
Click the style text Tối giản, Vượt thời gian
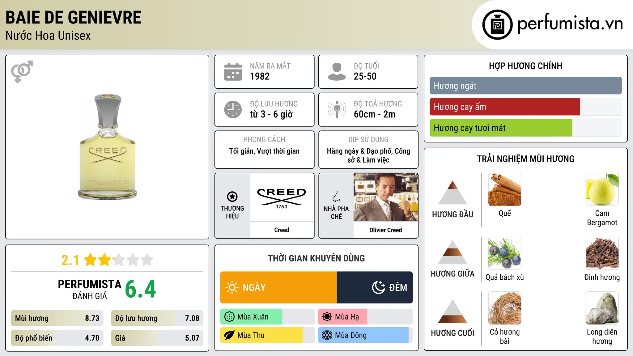(264, 151)
